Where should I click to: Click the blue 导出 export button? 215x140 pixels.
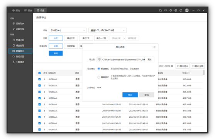coord(130,95)
